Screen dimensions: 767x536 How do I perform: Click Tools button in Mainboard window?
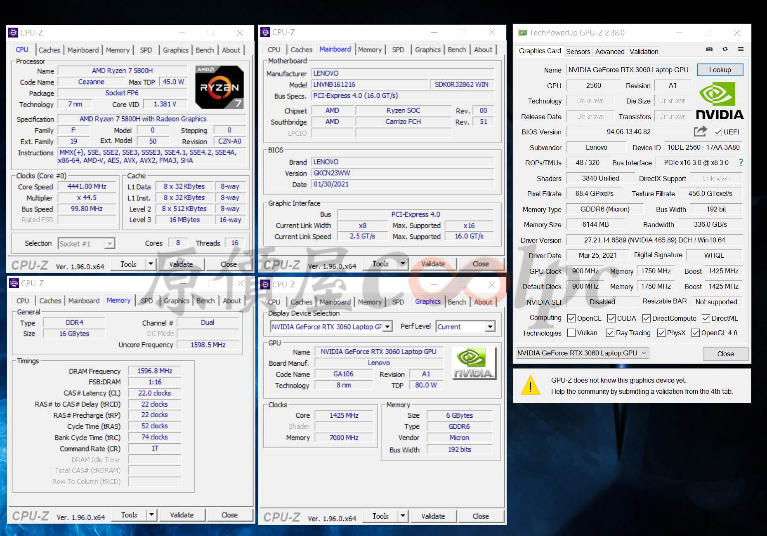coord(380,264)
